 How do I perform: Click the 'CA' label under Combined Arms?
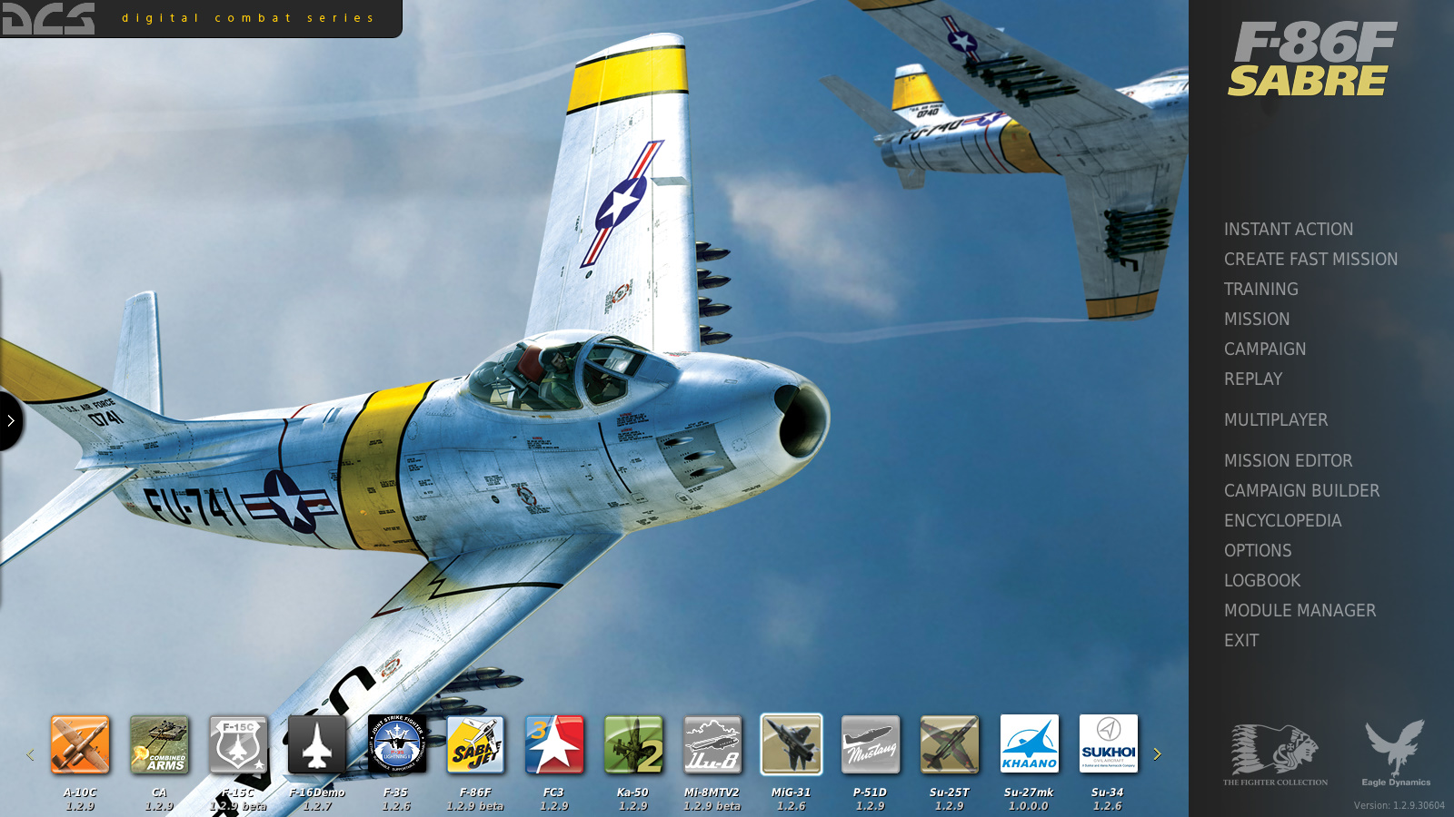point(159,792)
